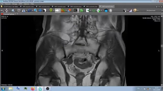Click the export image document icon
Image resolution: width=163 pixels, height=91 pixels.
click(88, 10)
